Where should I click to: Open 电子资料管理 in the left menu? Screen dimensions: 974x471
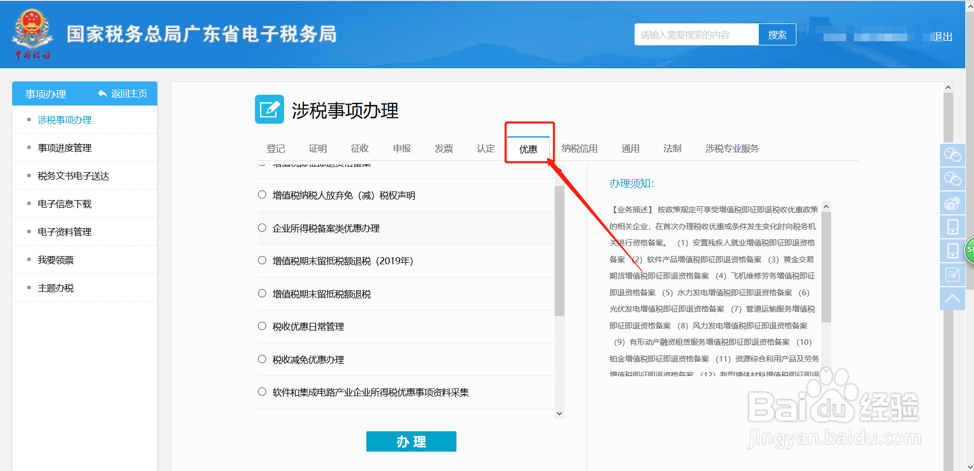point(65,232)
